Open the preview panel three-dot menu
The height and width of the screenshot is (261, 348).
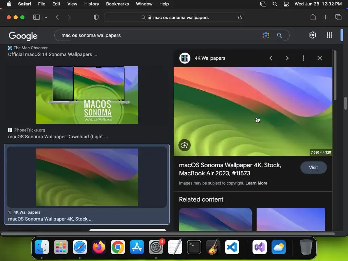(x=303, y=58)
